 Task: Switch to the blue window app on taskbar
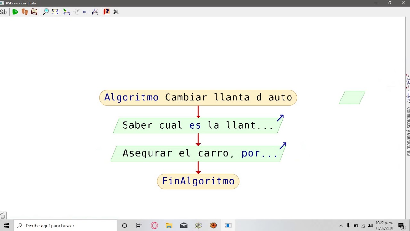click(228, 226)
